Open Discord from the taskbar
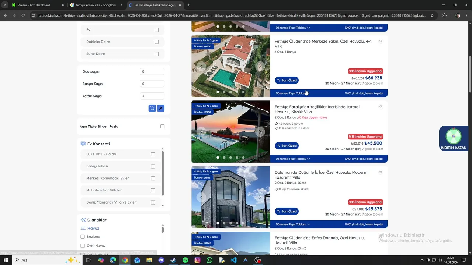Viewport: 472px width, 265px height. coord(161,260)
